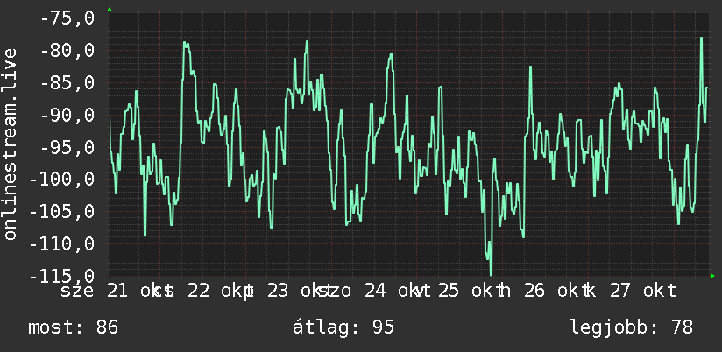Click the -90,0 y-axis label

pos(67,115)
